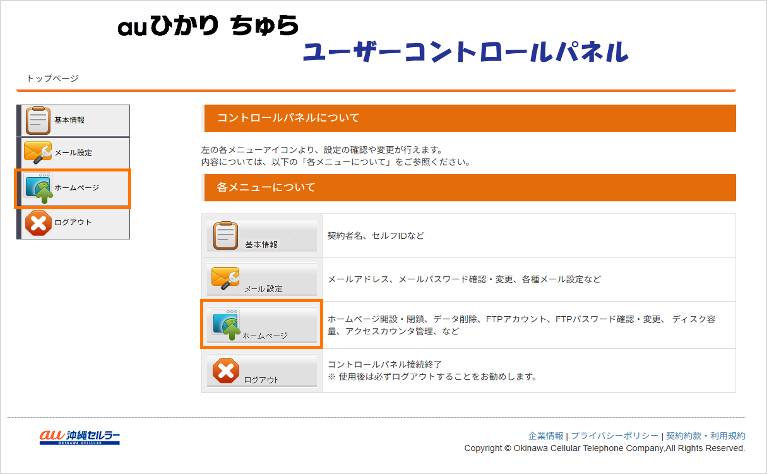Click the envelope icon in the メール設定 table button
This screenshot has height=474, width=767.
point(225,279)
